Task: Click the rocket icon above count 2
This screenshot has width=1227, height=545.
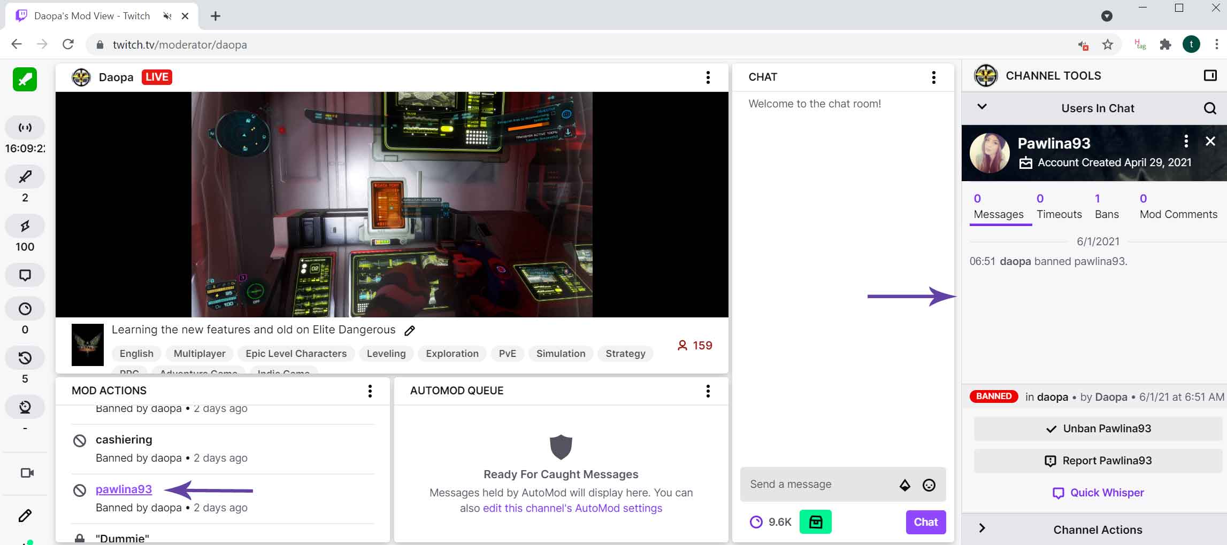Action: point(25,176)
